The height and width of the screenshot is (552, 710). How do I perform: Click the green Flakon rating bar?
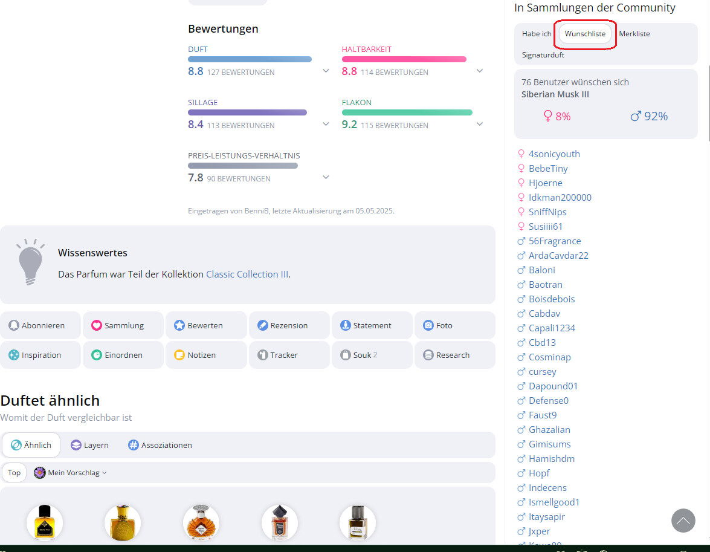coord(407,112)
